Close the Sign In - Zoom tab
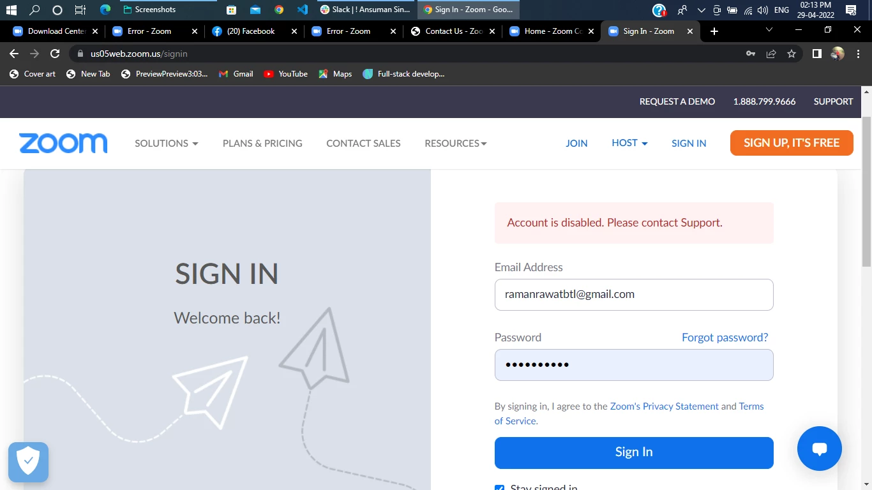This screenshot has width=872, height=490. (x=690, y=31)
